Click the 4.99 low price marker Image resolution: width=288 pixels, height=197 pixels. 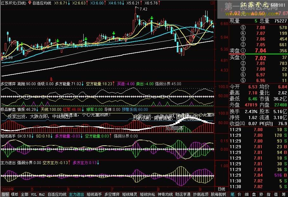pos(8,58)
